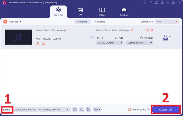Click the Output file name text
Image resolution: width=183 pixels, height=116 pixels.
point(113,30)
